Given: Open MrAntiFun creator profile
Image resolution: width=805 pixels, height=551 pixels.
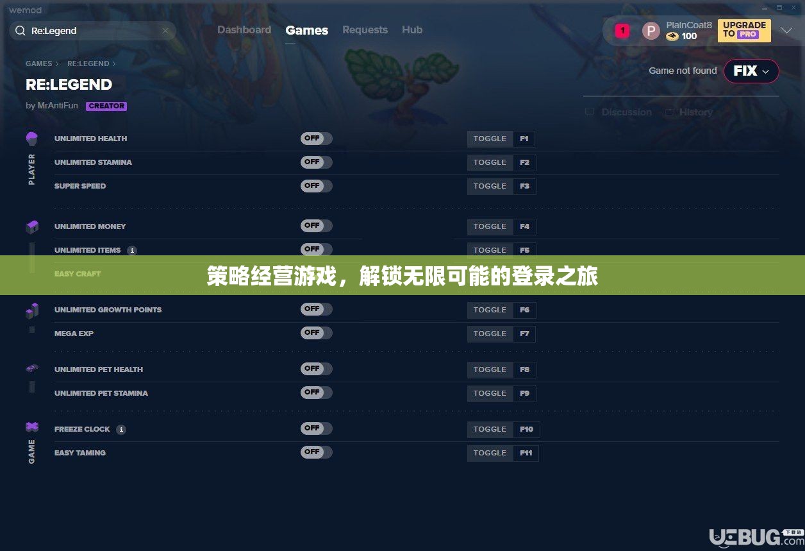Looking at the screenshot, I should [x=58, y=106].
